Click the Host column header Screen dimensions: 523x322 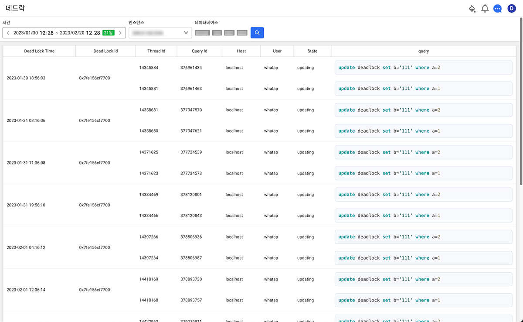241,51
